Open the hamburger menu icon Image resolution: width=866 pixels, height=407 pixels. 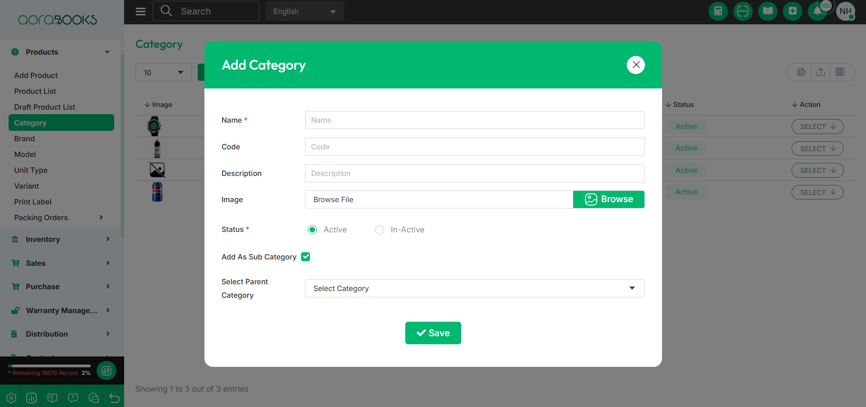[141, 11]
